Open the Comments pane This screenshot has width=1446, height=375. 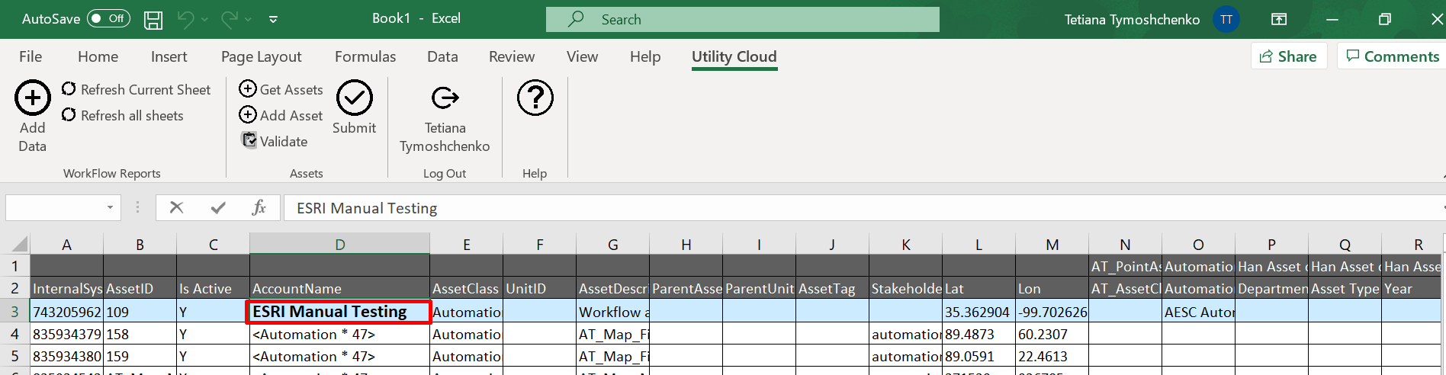coord(1392,56)
